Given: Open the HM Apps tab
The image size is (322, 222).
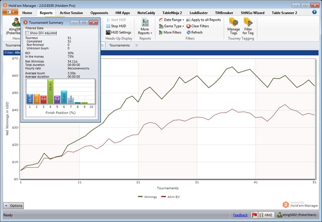Looking at the screenshot, I should [x=123, y=13].
